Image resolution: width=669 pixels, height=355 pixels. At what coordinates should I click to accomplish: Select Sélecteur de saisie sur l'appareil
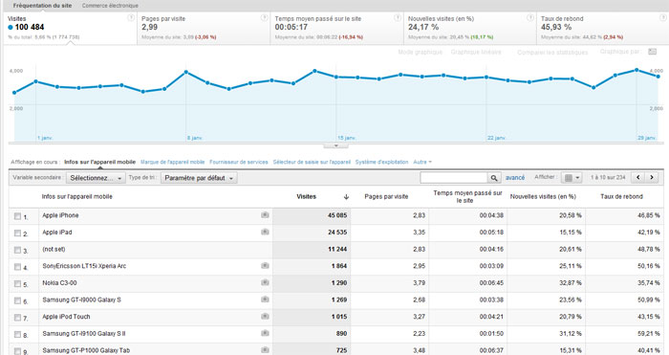coord(312,162)
